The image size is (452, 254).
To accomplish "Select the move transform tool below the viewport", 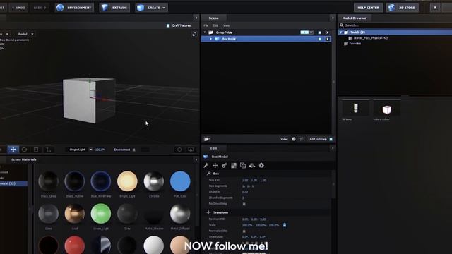I will coord(13,150).
